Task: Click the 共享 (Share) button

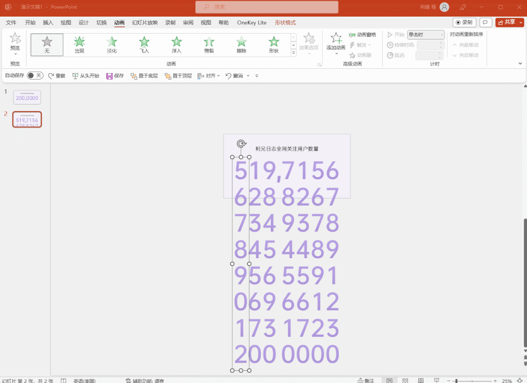Action: (507, 22)
